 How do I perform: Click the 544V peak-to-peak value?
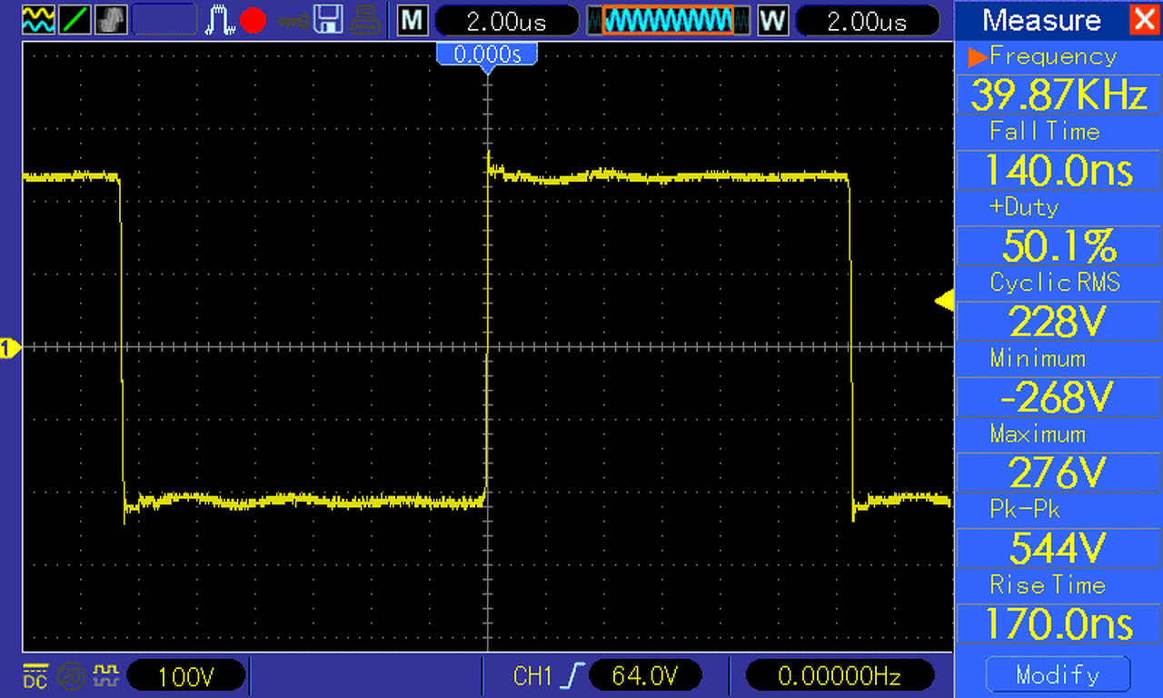point(1059,547)
